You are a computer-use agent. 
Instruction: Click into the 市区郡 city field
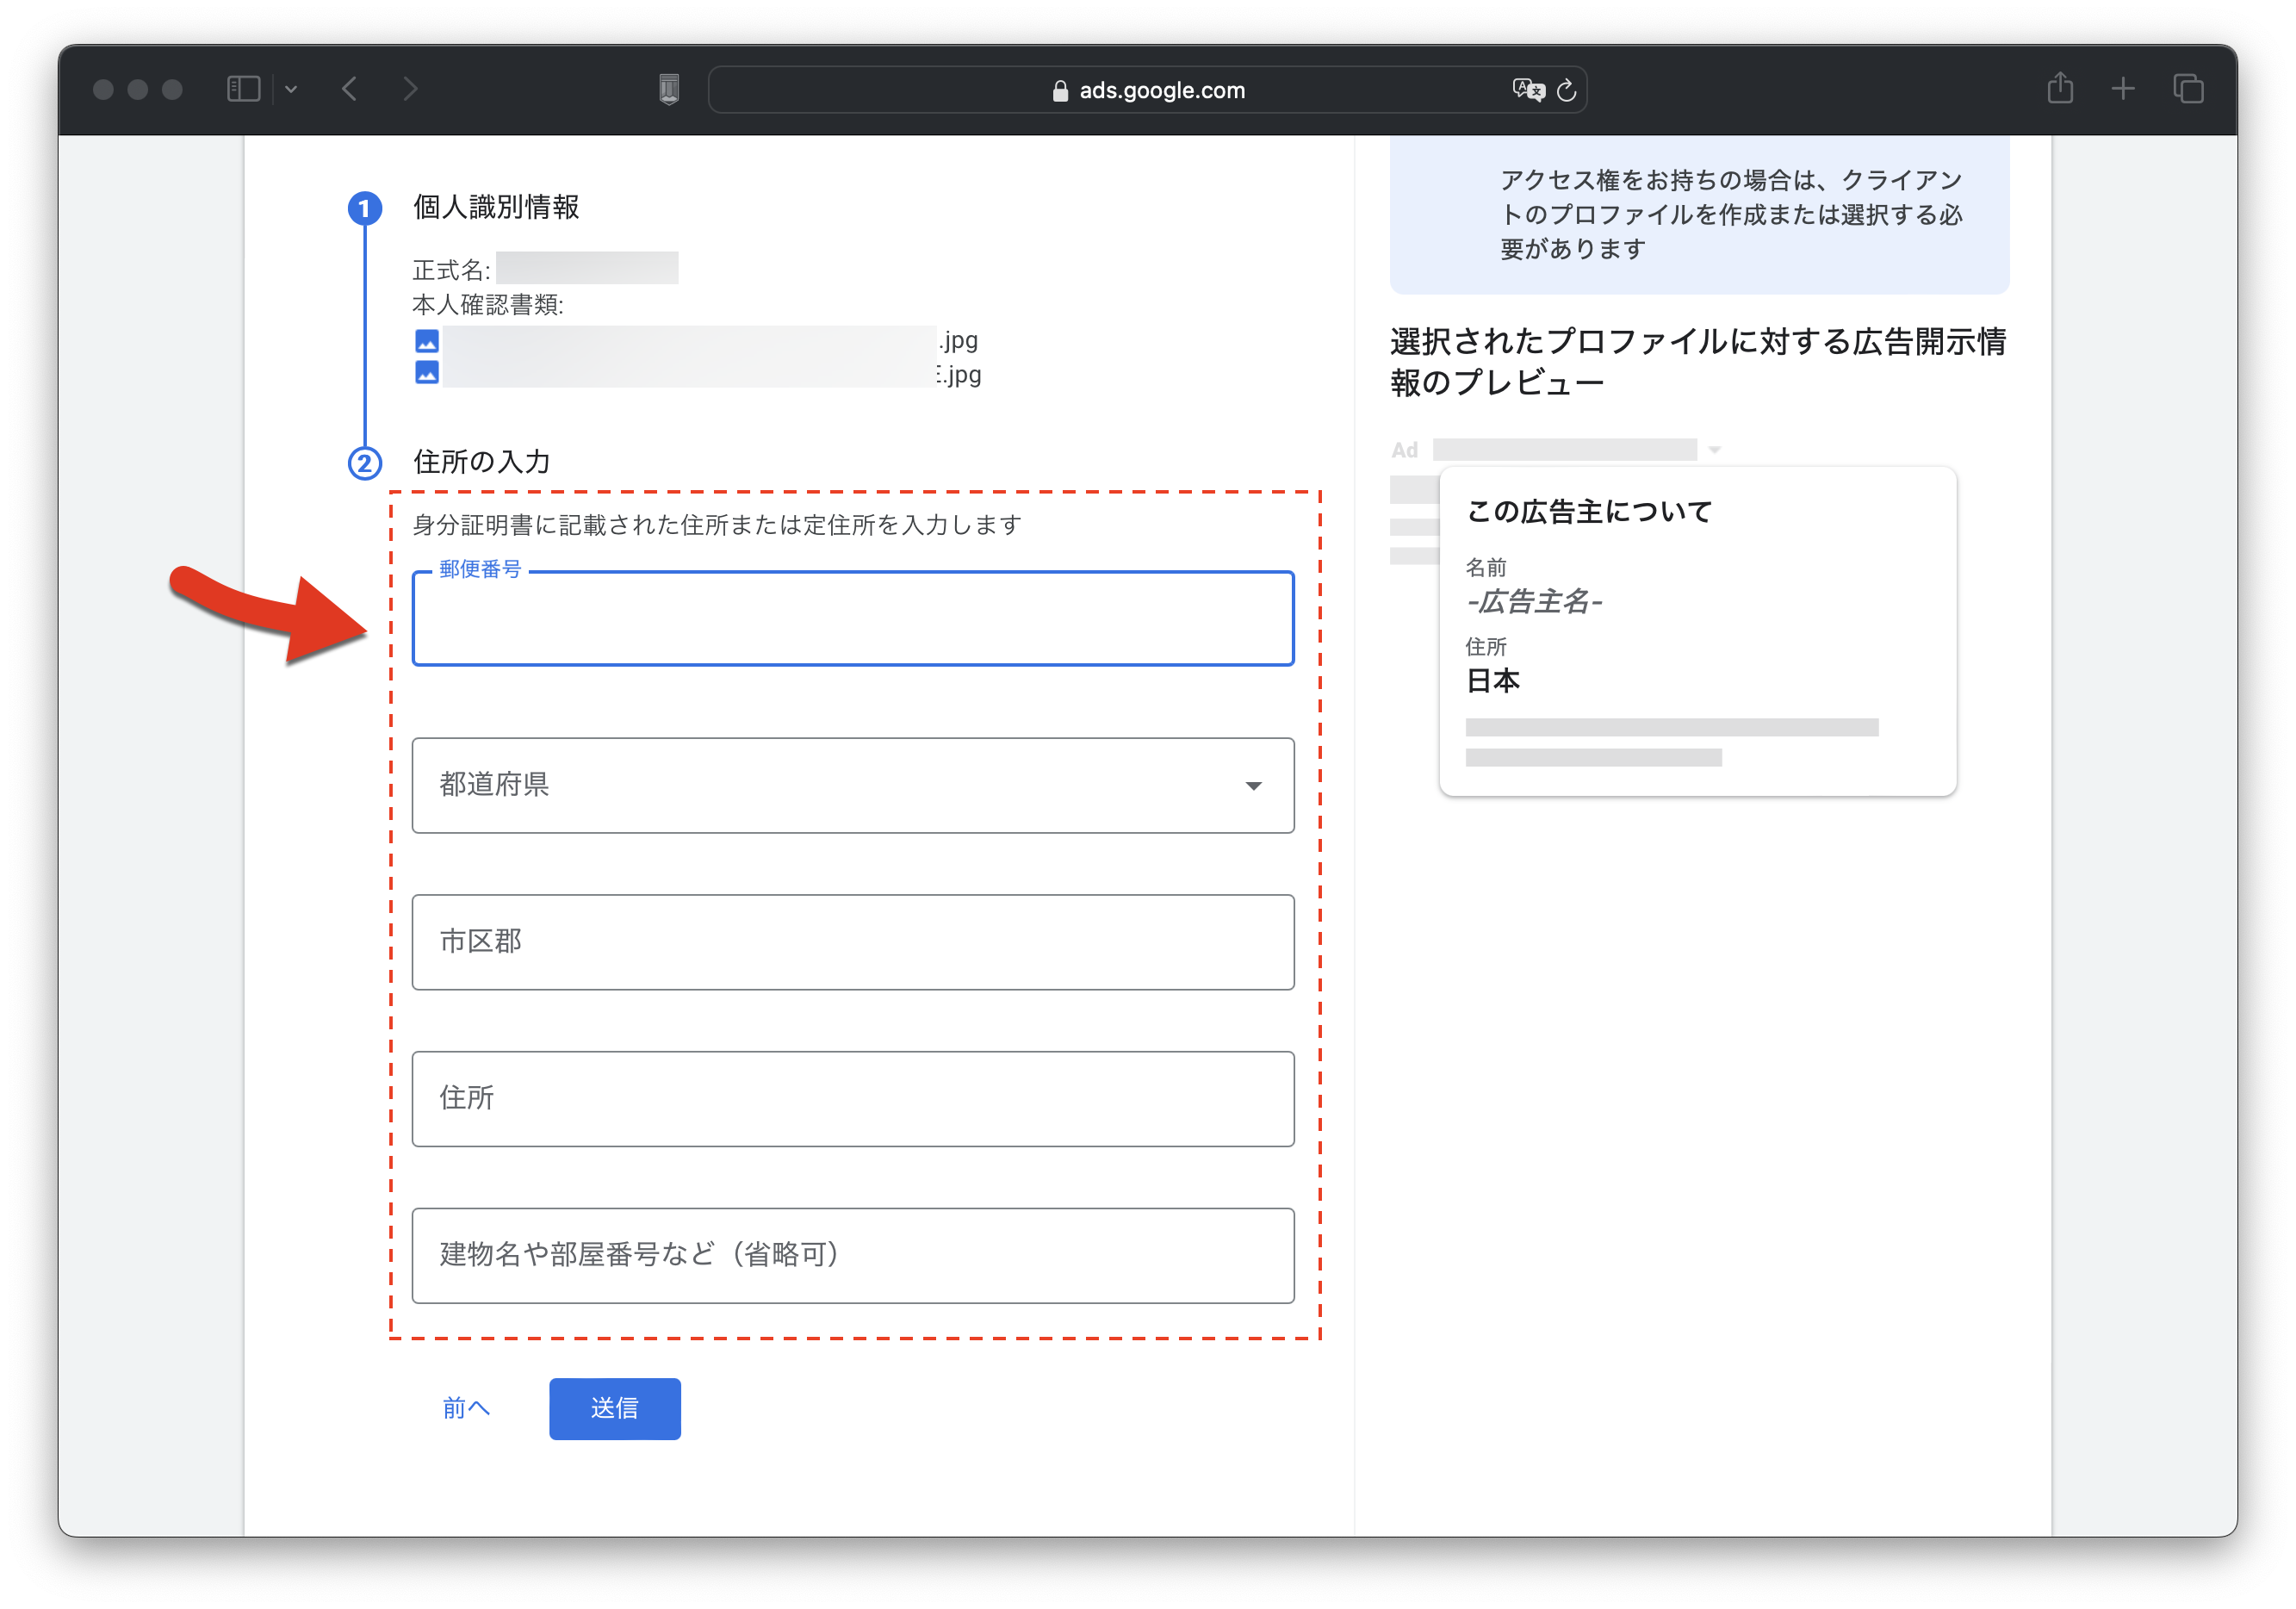tap(852, 942)
